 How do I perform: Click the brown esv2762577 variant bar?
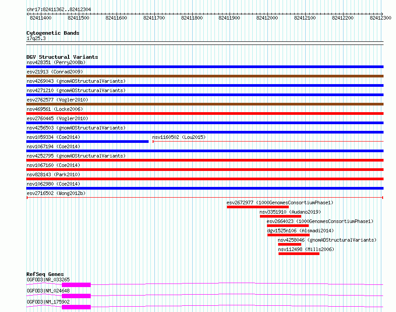point(205,104)
